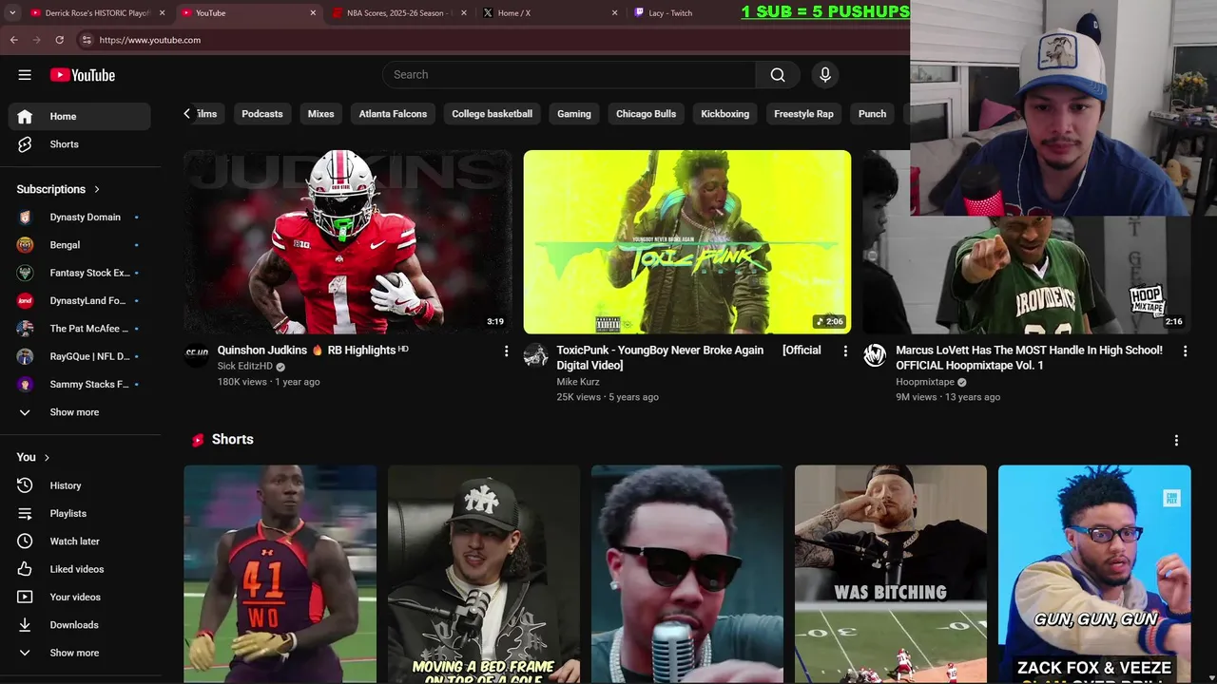1217x684 pixels.
Task: Open options menu for Marcus LoVett video
Action: pos(1185,351)
